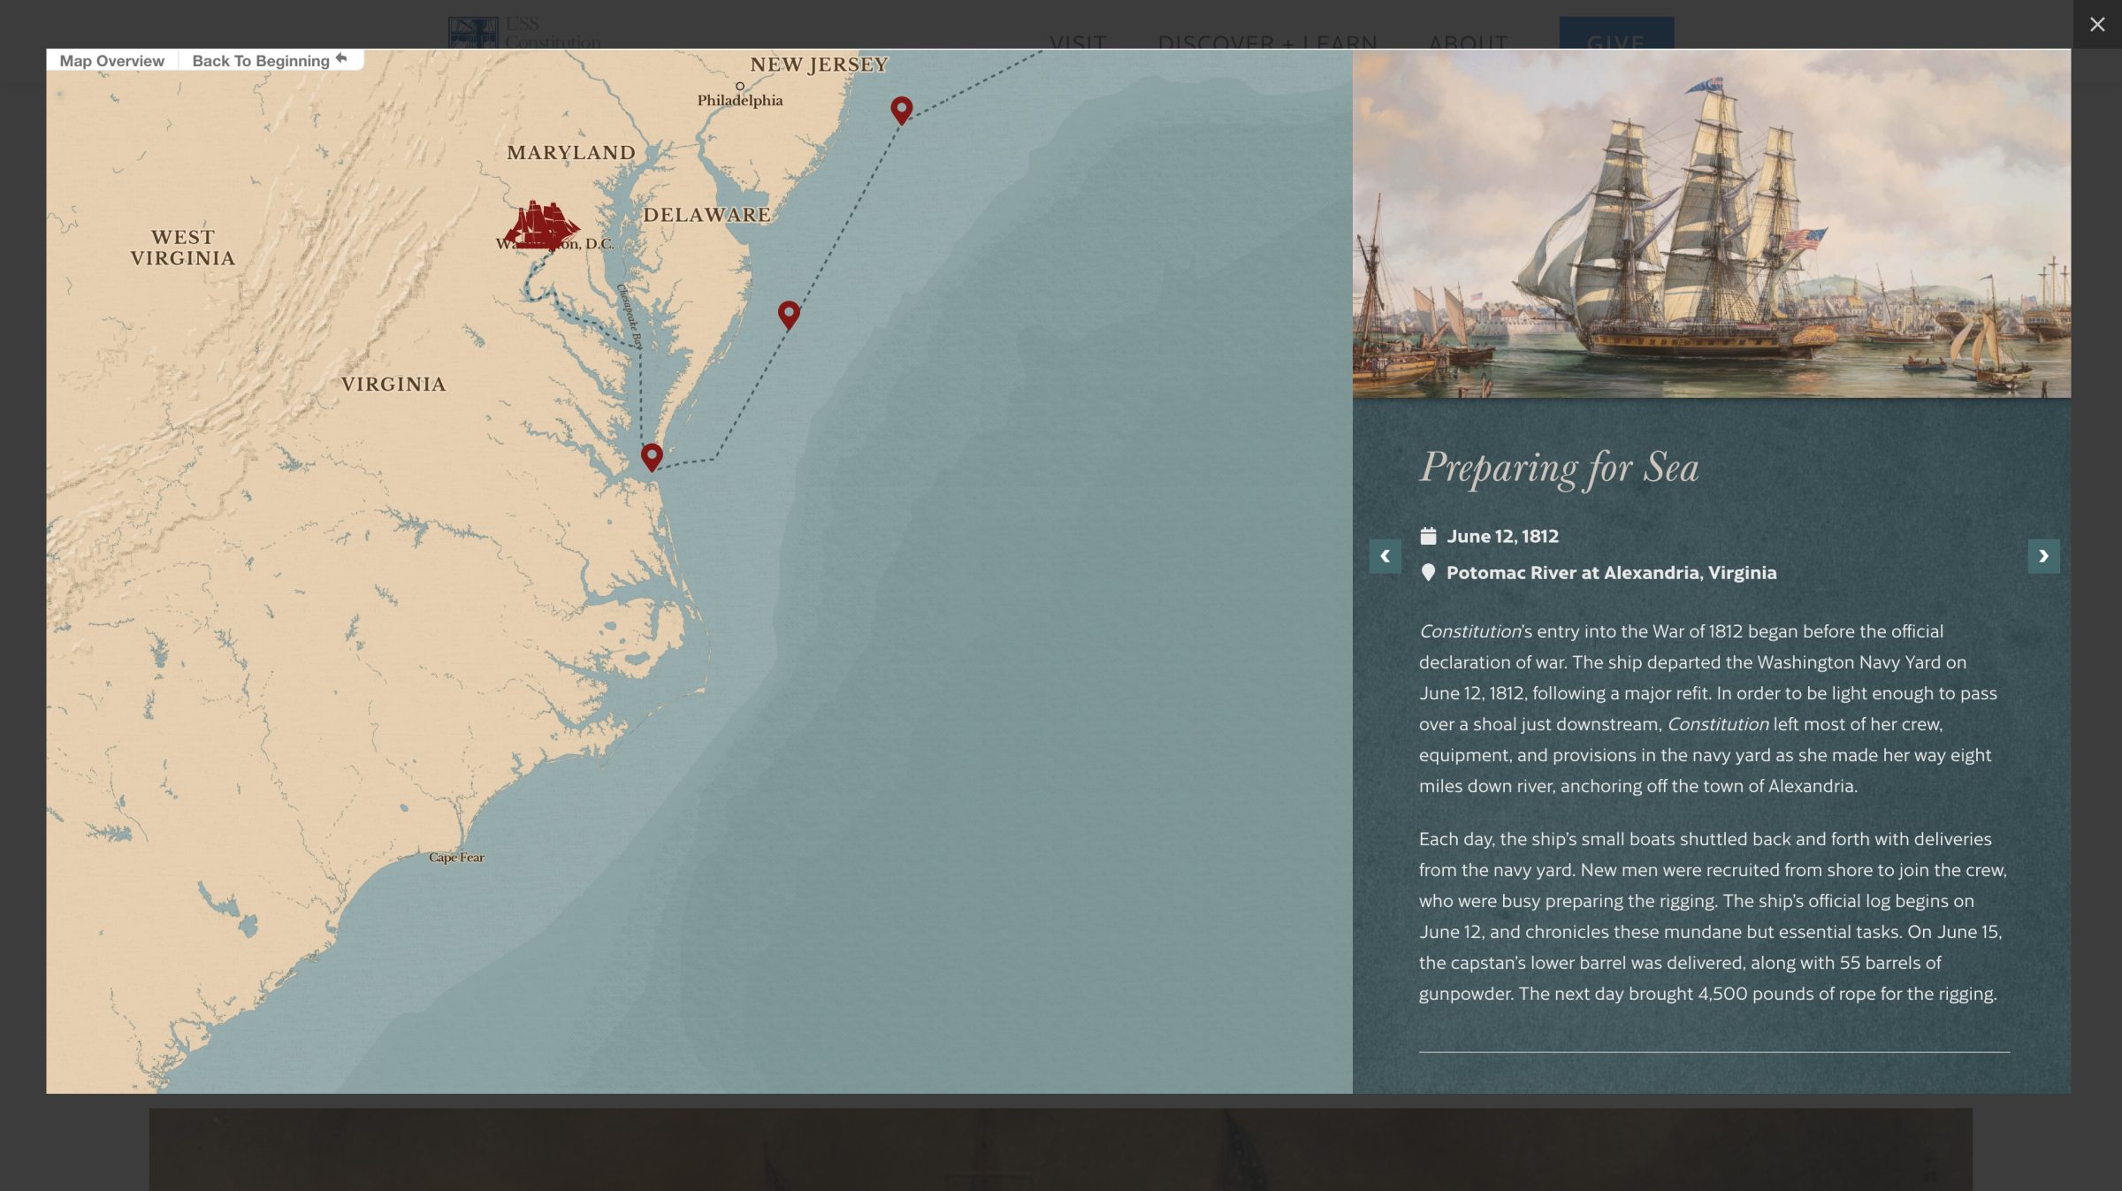Click the Philadelphia city dot marker
2122x1191 pixels.
[x=740, y=86]
